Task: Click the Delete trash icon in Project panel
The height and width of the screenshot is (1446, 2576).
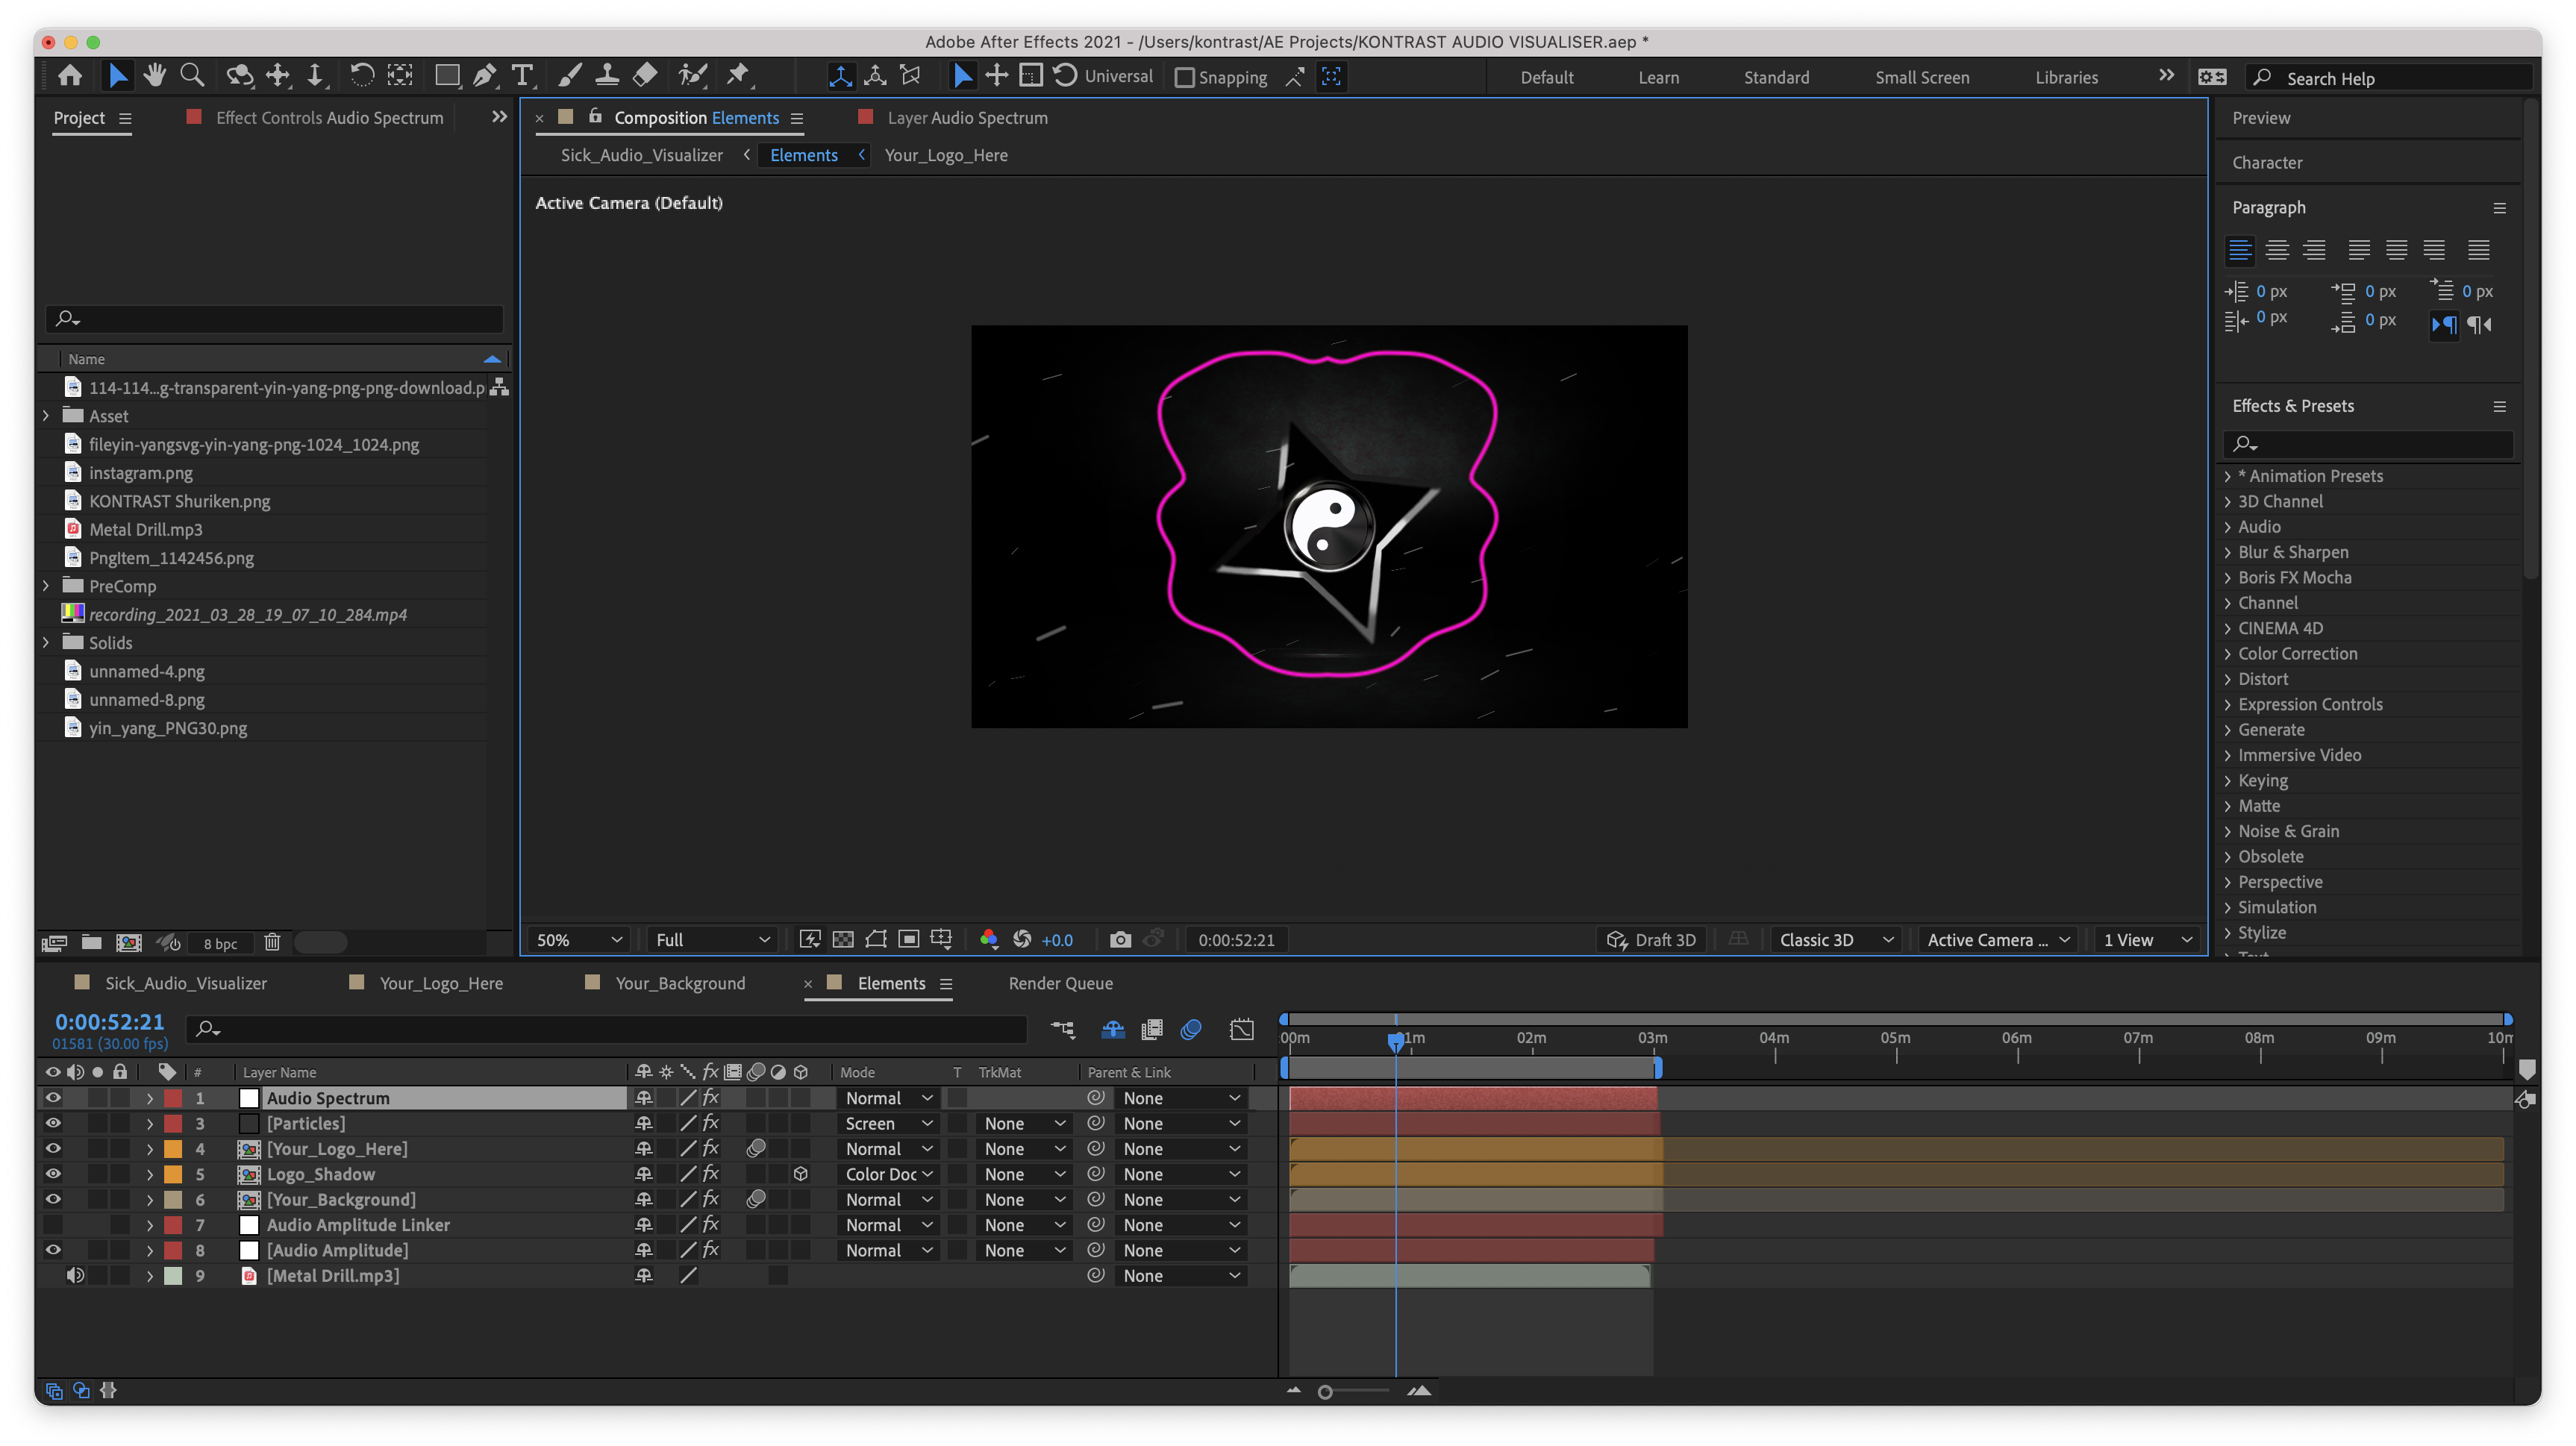Action: tap(272, 942)
